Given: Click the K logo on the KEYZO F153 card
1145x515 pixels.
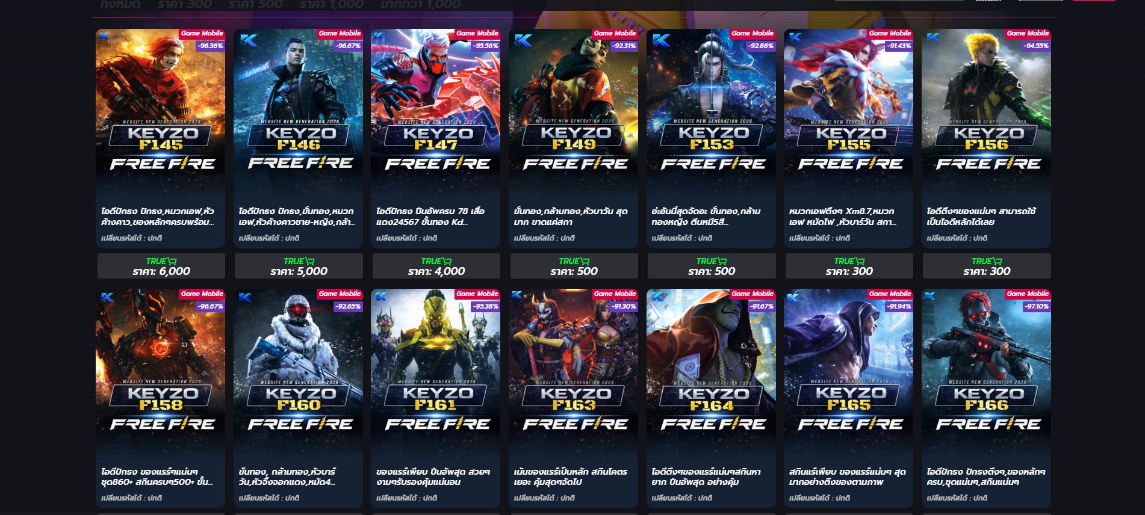Looking at the screenshot, I should pos(661,40).
